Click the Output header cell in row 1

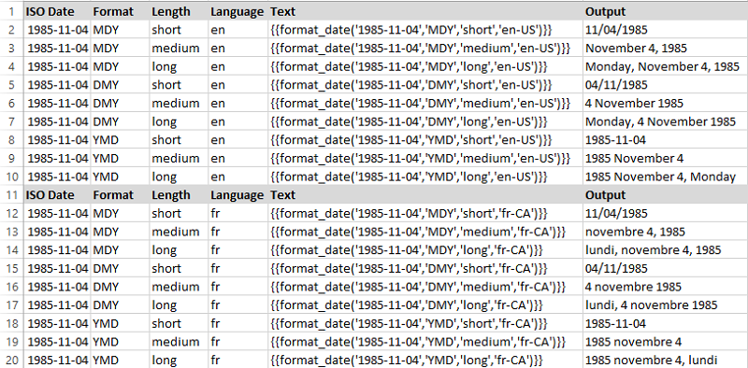[665, 11]
